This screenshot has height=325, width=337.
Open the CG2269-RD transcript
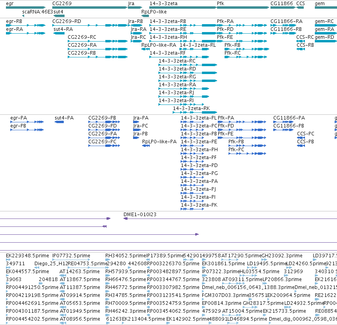(90, 25)
